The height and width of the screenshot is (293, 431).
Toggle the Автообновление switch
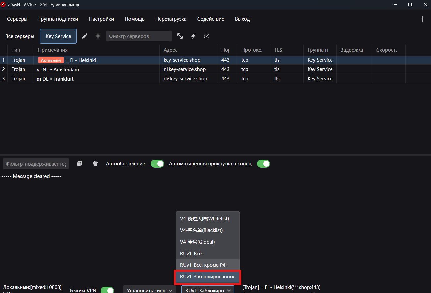click(x=157, y=164)
